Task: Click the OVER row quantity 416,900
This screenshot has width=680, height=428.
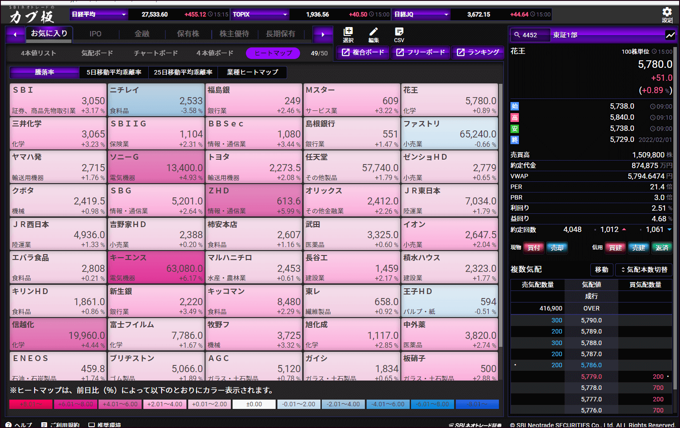Action: click(551, 308)
